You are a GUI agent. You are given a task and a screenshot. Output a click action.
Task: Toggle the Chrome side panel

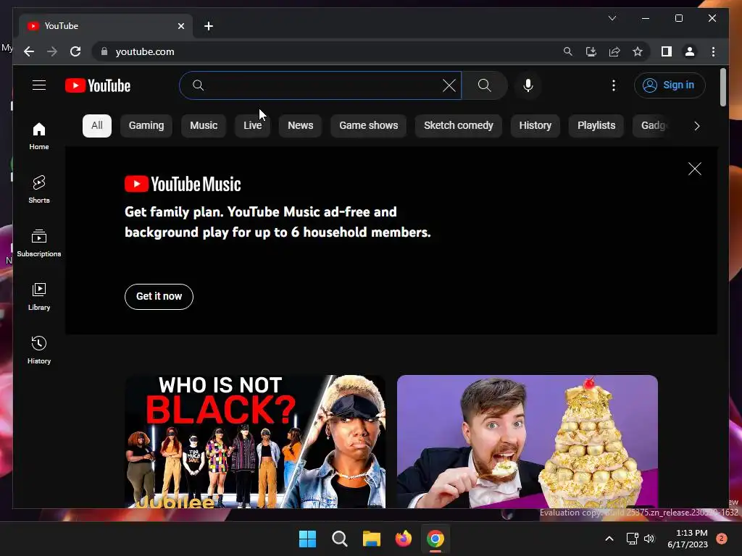tap(667, 51)
